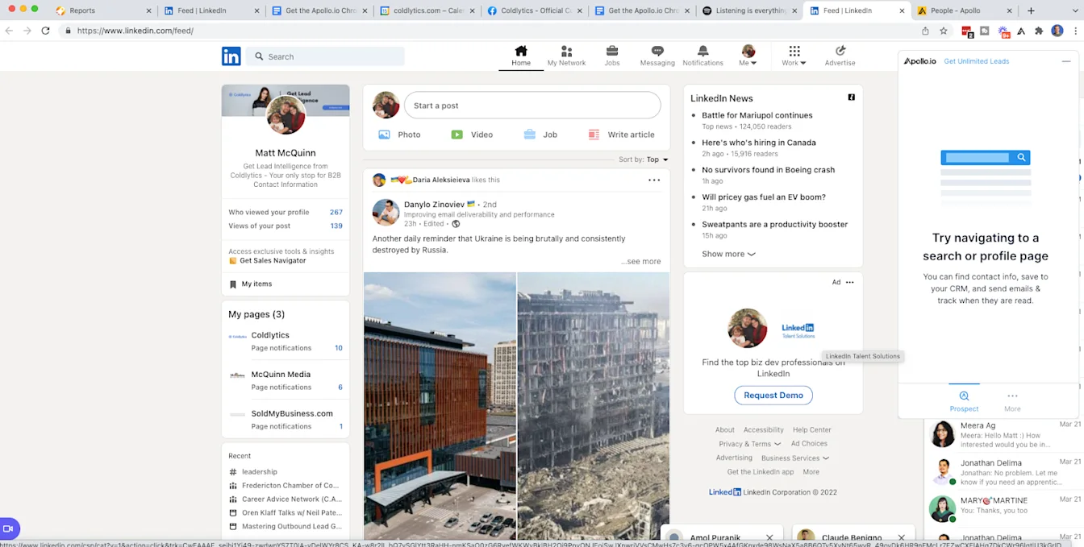The height and width of the screenshot is (547, 1084).
Task: Switch to the coldlytics.com calendar tab
Action: [426, 10]
